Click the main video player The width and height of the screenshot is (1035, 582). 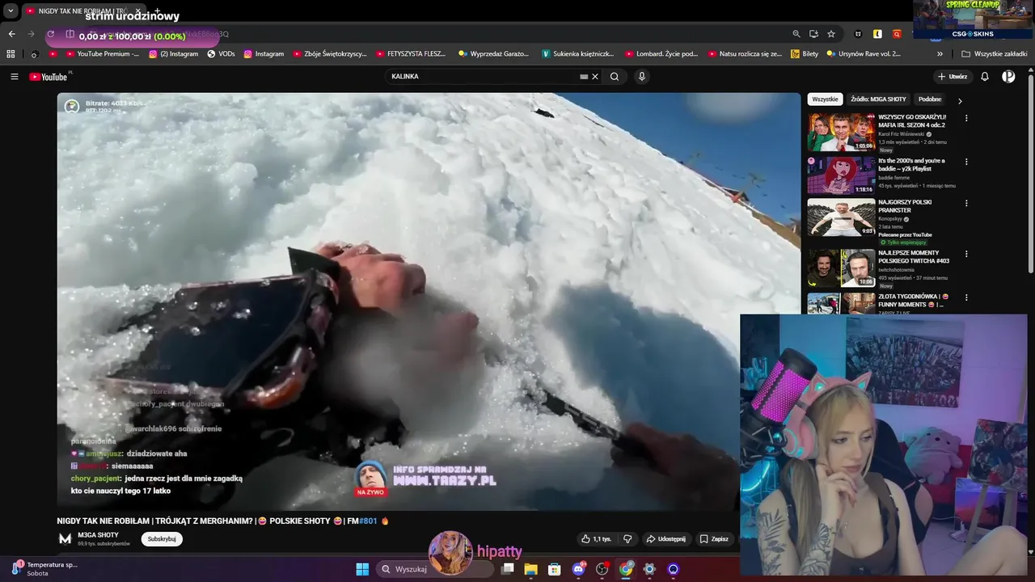pos(429,302)
